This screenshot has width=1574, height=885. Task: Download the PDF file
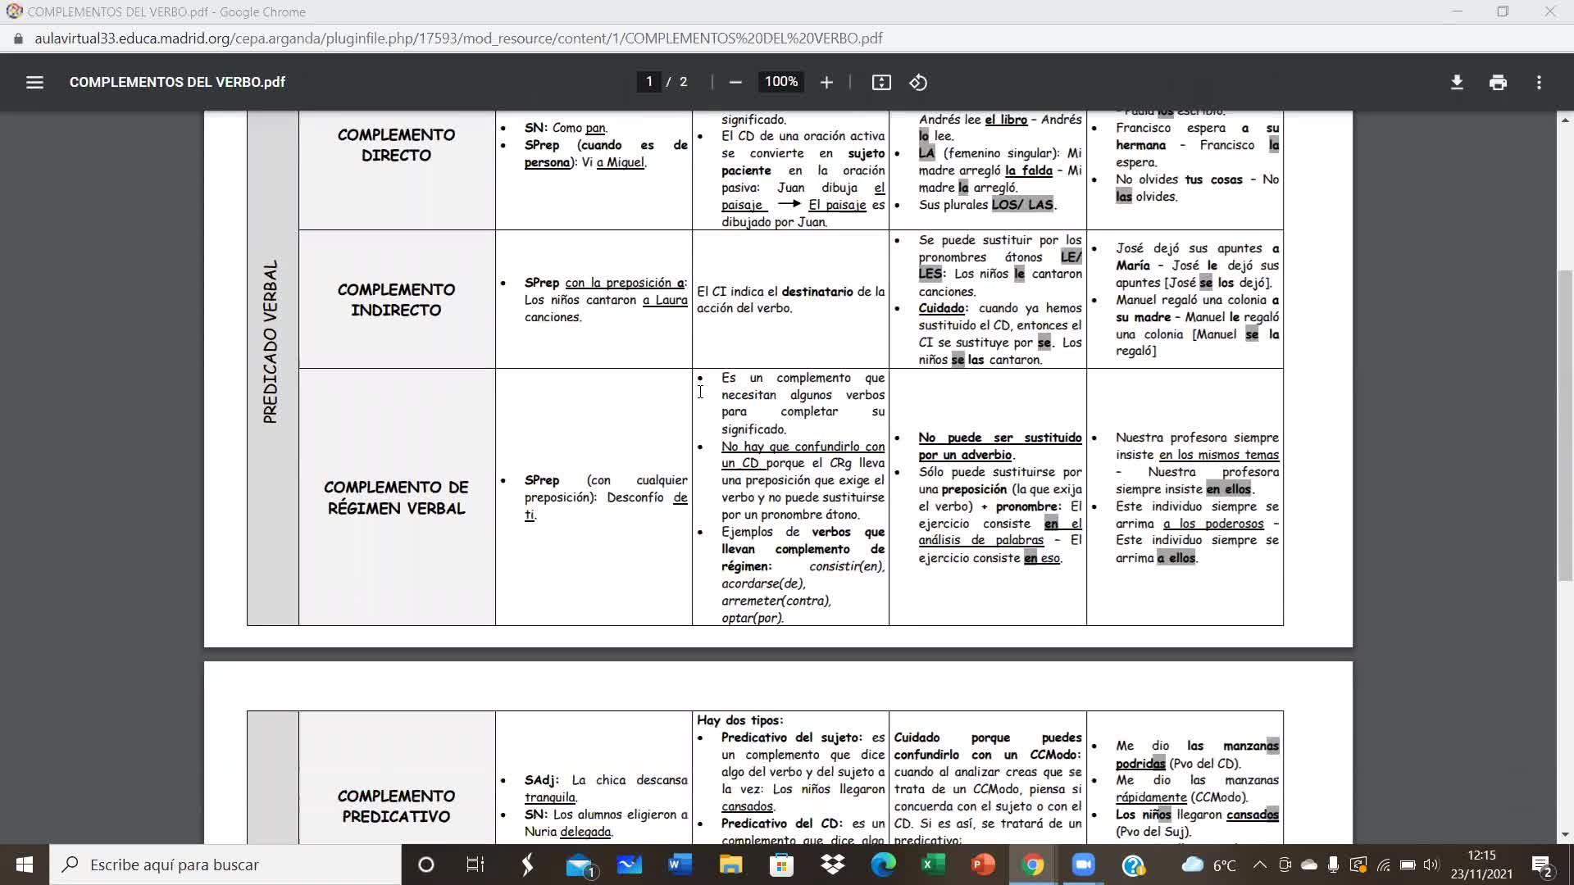(1457, 82)
